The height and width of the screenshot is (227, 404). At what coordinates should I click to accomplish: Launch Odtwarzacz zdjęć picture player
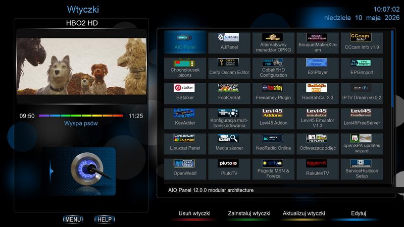(x=318, y=144)
